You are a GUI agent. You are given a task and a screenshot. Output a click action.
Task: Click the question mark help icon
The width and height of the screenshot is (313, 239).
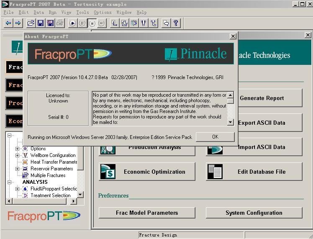176,23
